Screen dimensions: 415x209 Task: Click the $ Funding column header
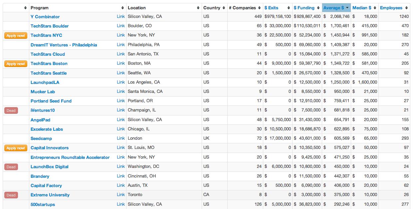point(304,8)
